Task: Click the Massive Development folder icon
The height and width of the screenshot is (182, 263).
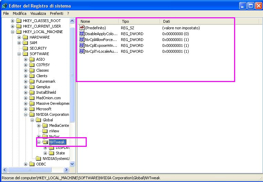Action: point(32,103)
